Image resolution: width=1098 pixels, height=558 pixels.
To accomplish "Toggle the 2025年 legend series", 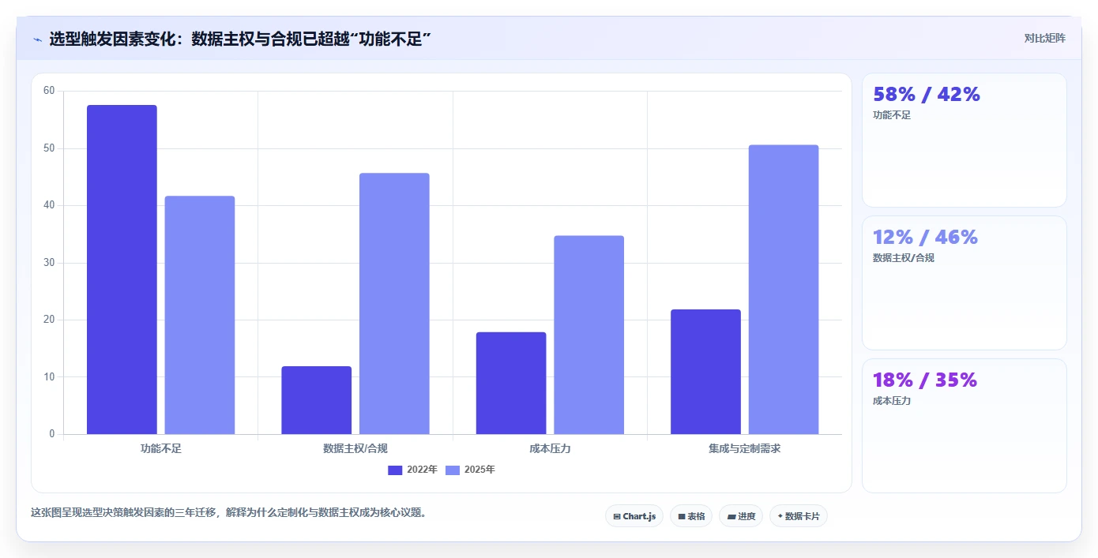I will [x=470, y=470].
